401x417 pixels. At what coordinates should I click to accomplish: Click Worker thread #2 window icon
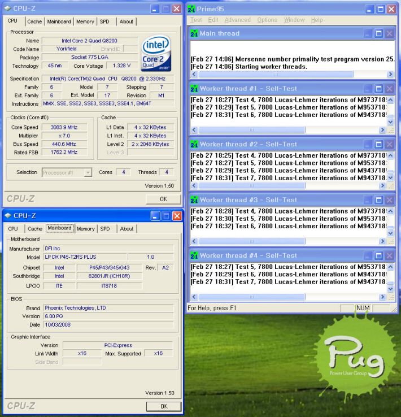coord(194,145)
